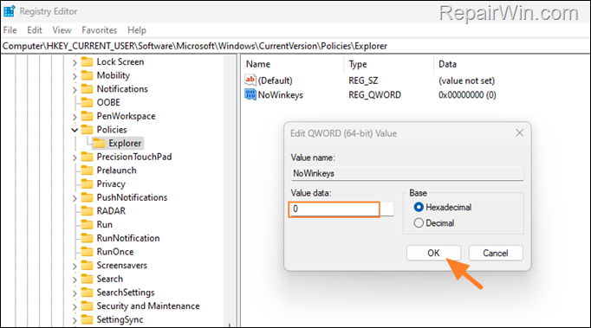Click the Prelaunch folder icon
This screenshot has width=591, height=328.
pos(87,170)
